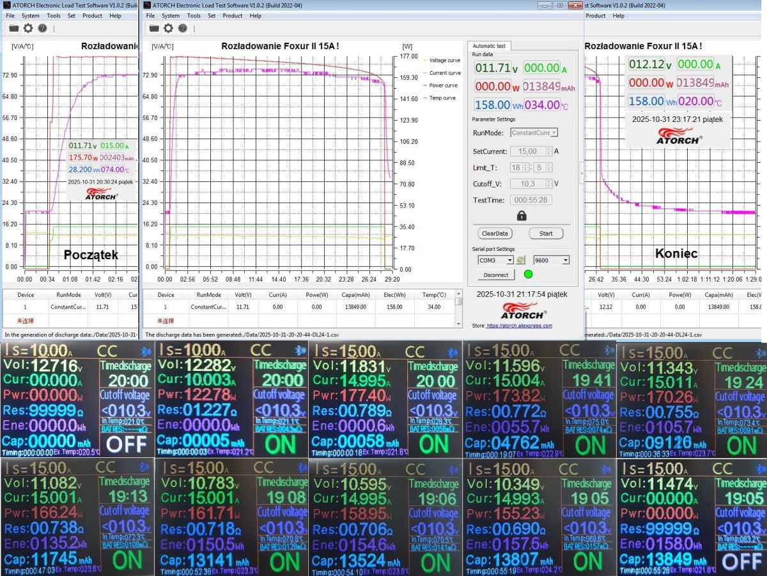The image size is (767, 576).
Task: Click chart title Rozładowanie Foxur II 15A in front window
Action: pyautogui.click(x=280, y=46)
